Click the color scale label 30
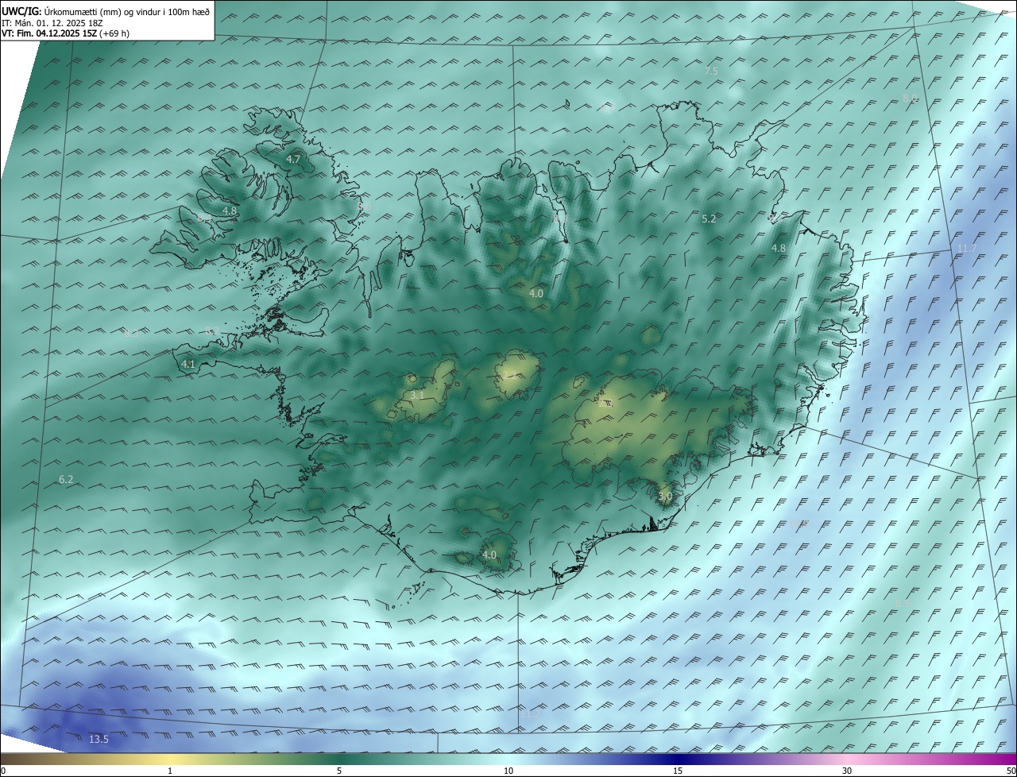Image resolution: width=1017 pixels, height=777 pixels. (847, 771)
